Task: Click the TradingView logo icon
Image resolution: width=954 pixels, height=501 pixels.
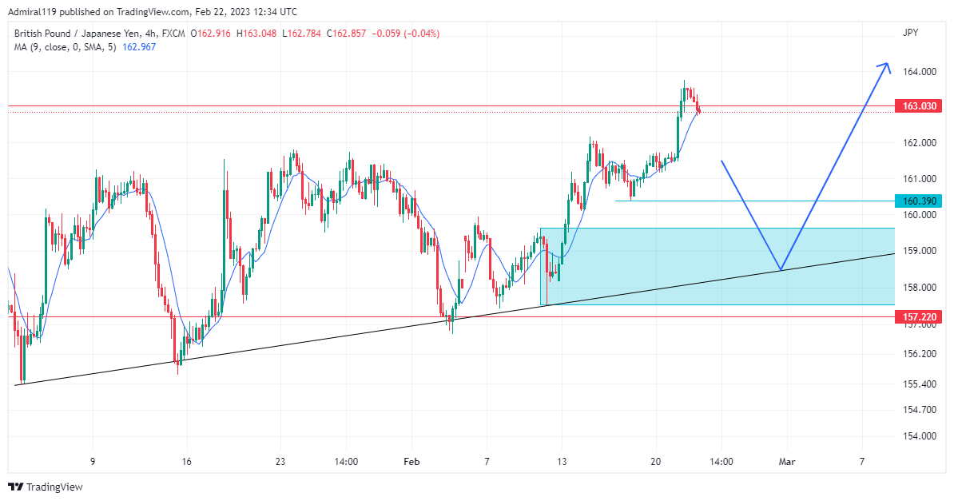Action: [x=16, y=487]
